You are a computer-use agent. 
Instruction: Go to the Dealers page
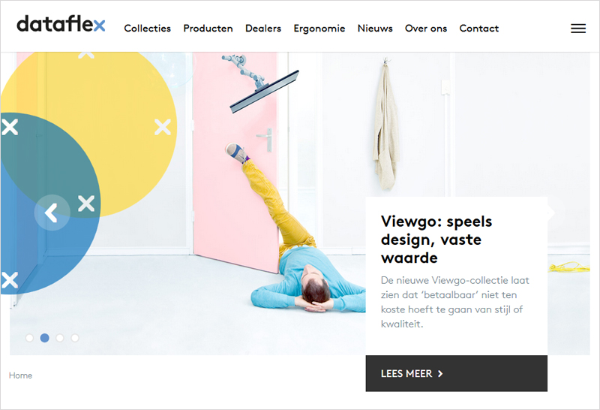tap(263, 29)
